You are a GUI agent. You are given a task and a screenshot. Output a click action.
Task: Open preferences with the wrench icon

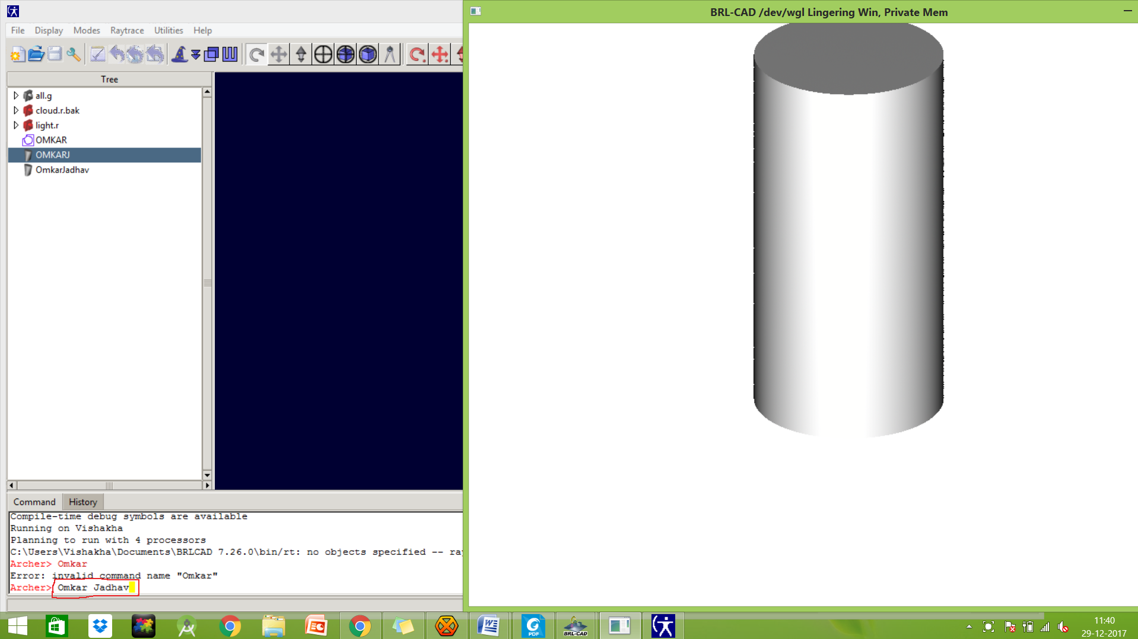pyautogui.click(x=74, y=55)
